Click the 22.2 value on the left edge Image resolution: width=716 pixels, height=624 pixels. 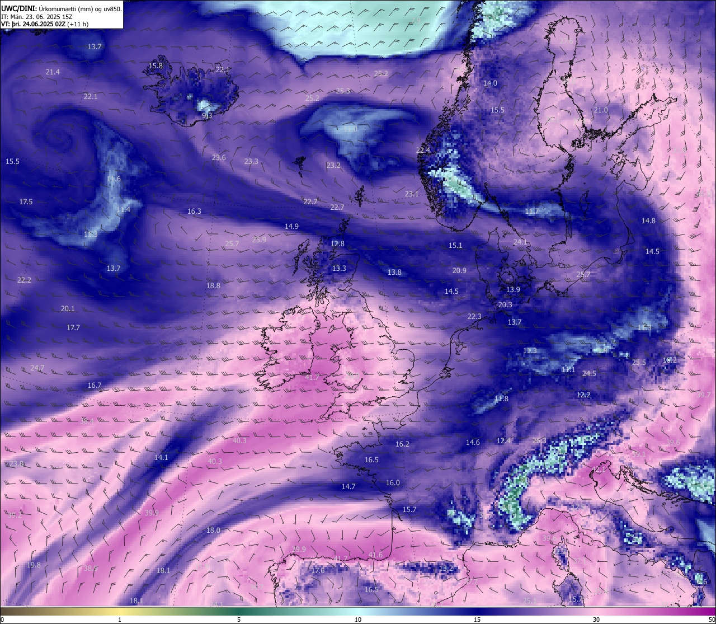coord(24,280)
